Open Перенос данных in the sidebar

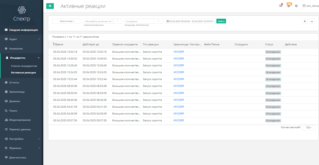tap(21, 129)
